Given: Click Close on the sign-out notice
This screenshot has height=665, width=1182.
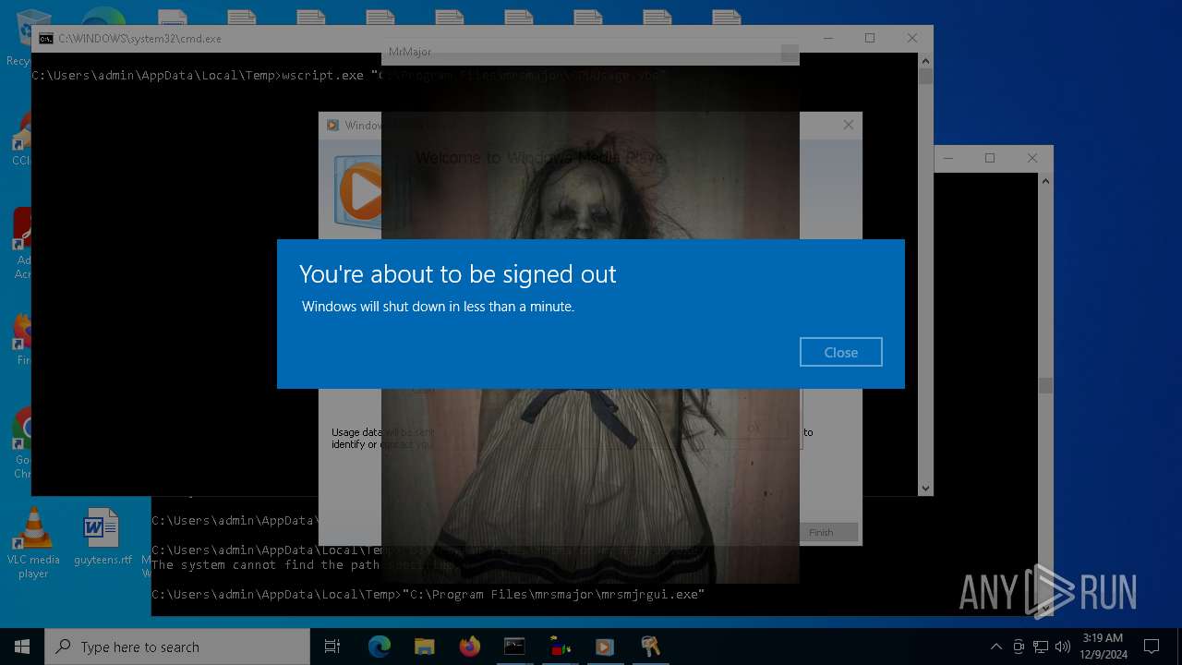Looking at the screenshot, I should pyautogui.click(x=840, y=352).
